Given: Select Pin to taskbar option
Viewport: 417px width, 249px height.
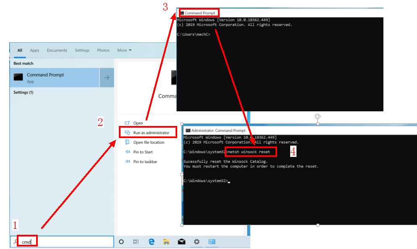Looking at the screenshot, I should coord(145,162).
